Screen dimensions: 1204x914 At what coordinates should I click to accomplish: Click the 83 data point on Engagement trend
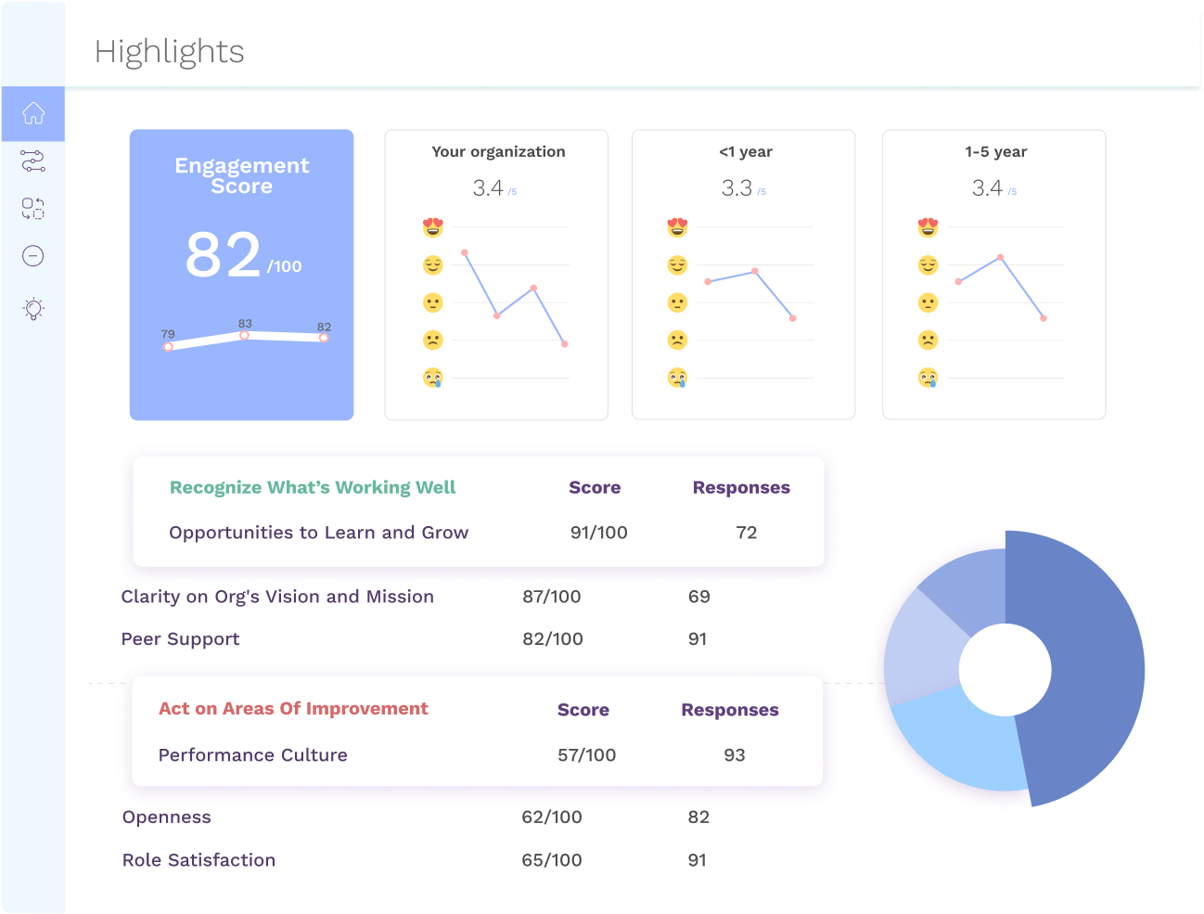[x=245, y=335]
